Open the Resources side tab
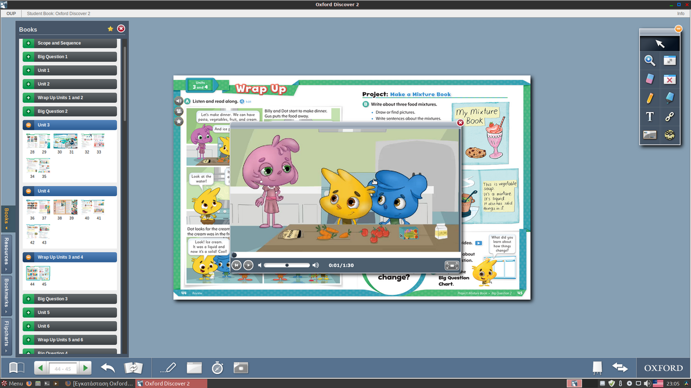This screenshot has height=388, width=691. pos(6,253)
